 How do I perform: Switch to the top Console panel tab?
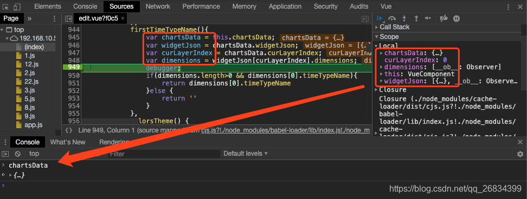coord(85,6)
